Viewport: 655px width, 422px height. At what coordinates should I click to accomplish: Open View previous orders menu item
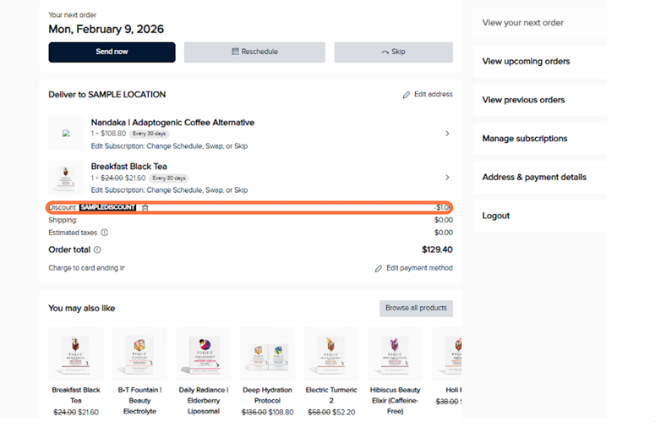click(x=523, y=100)
